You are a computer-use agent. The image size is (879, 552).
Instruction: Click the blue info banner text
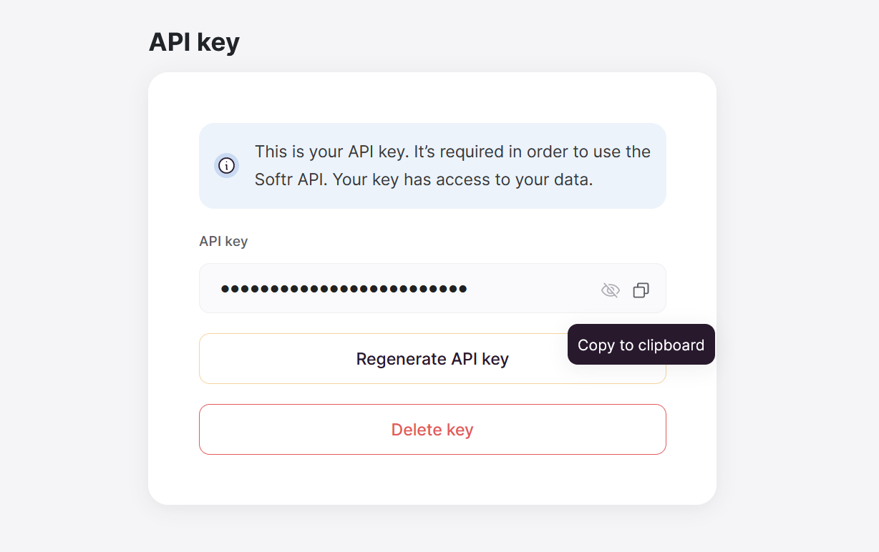tap(452, 165)
